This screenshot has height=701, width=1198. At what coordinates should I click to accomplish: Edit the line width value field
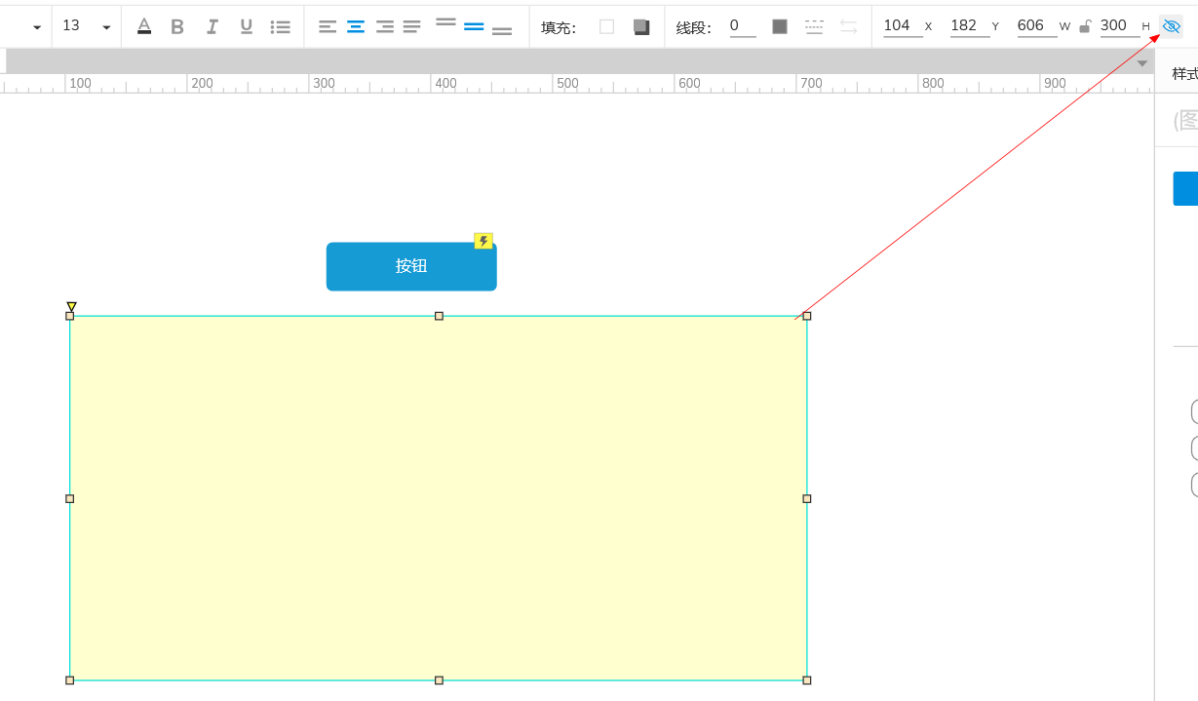(742, 26)
